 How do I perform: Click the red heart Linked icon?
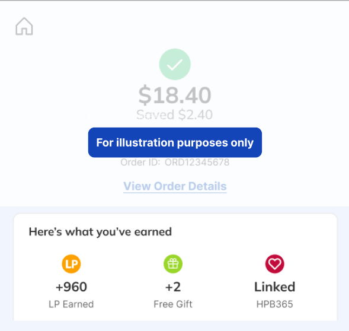pyautogui.click(x=275, y=264)
